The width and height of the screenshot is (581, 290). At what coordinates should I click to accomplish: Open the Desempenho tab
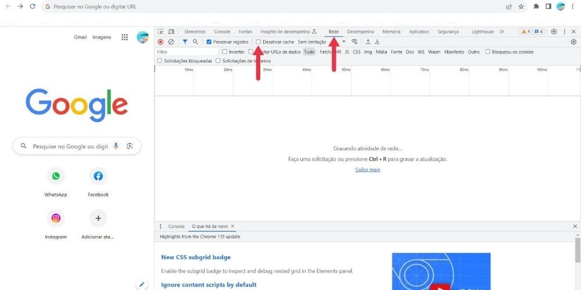pos(361,32)
